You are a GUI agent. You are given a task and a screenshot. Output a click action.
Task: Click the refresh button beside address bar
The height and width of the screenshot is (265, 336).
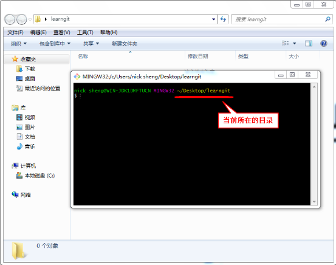(x=223, y=19)
